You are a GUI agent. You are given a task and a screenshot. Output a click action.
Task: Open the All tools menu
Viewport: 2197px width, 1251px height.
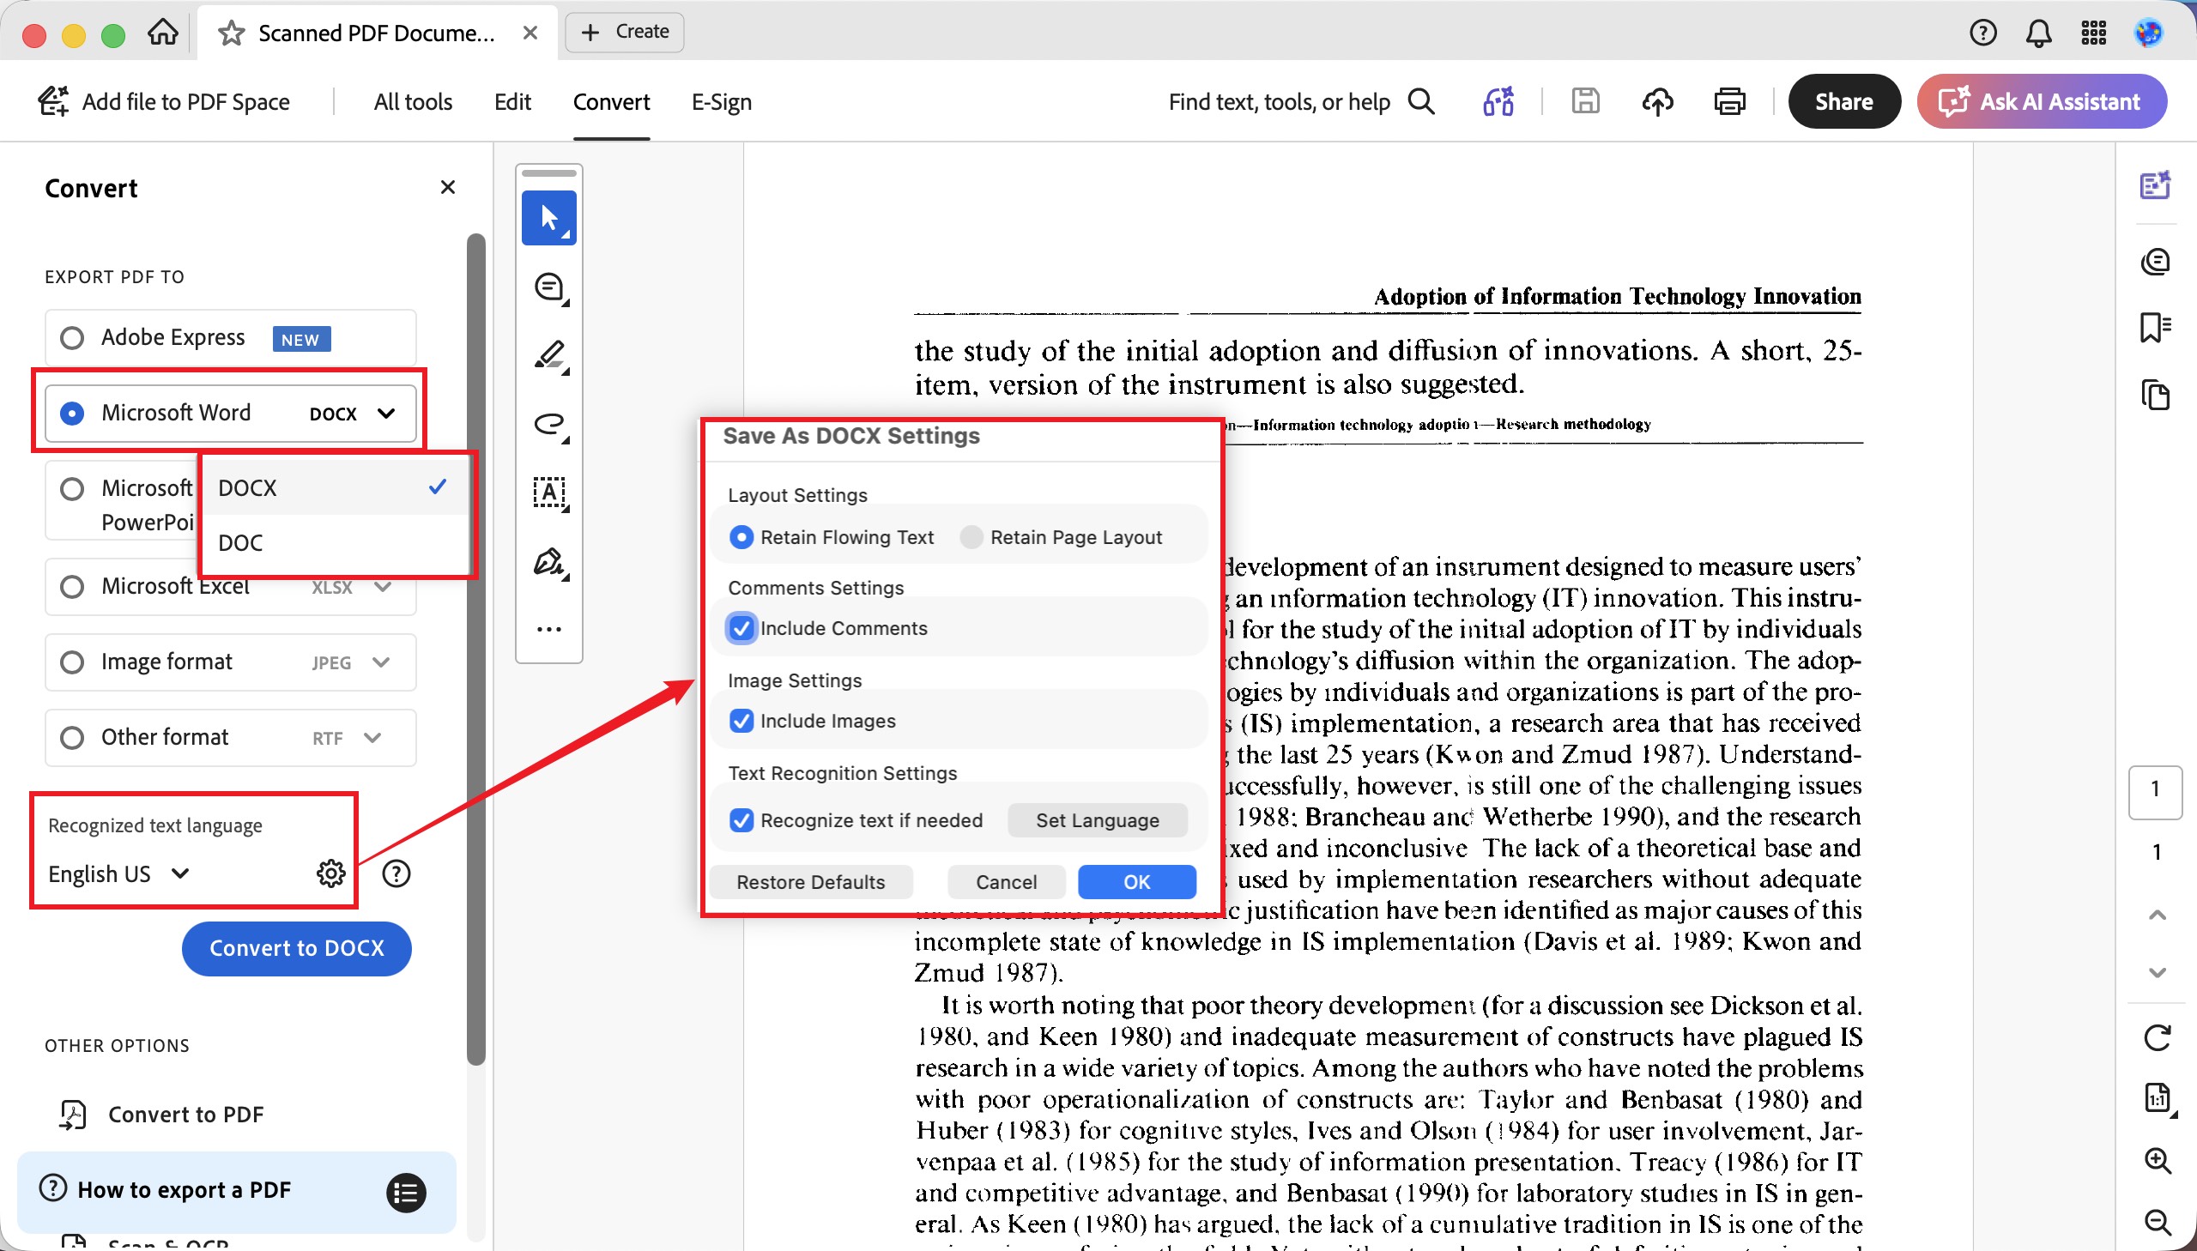tap(413, 101)
